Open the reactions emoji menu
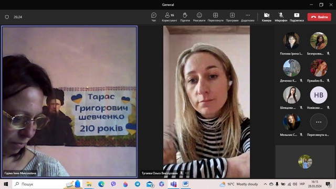 click(x=199, y=17)
